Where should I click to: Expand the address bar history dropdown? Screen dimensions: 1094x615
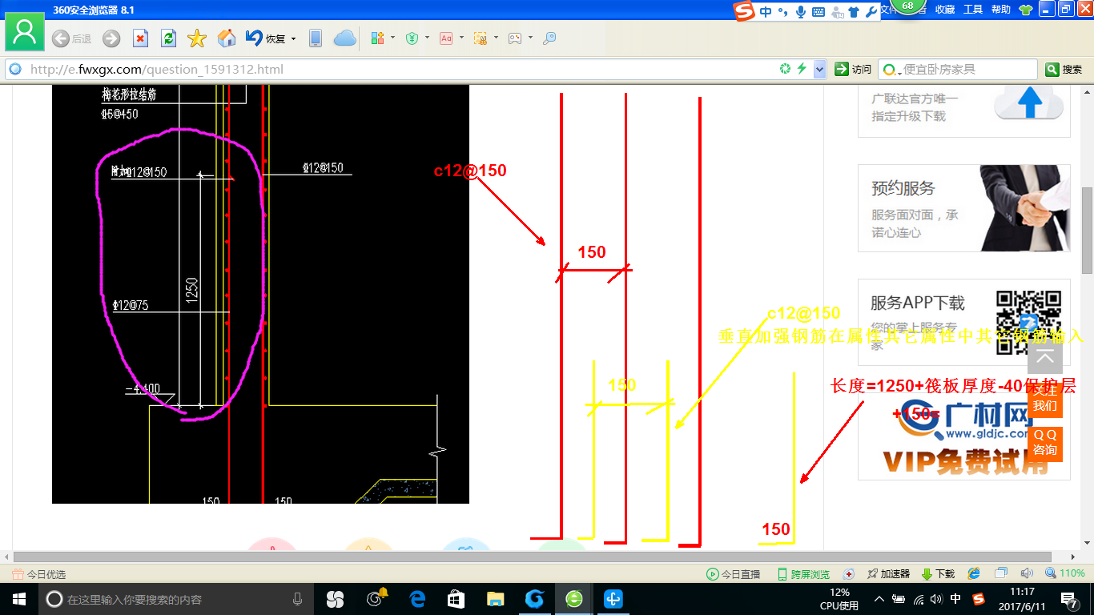click(819, 70)
